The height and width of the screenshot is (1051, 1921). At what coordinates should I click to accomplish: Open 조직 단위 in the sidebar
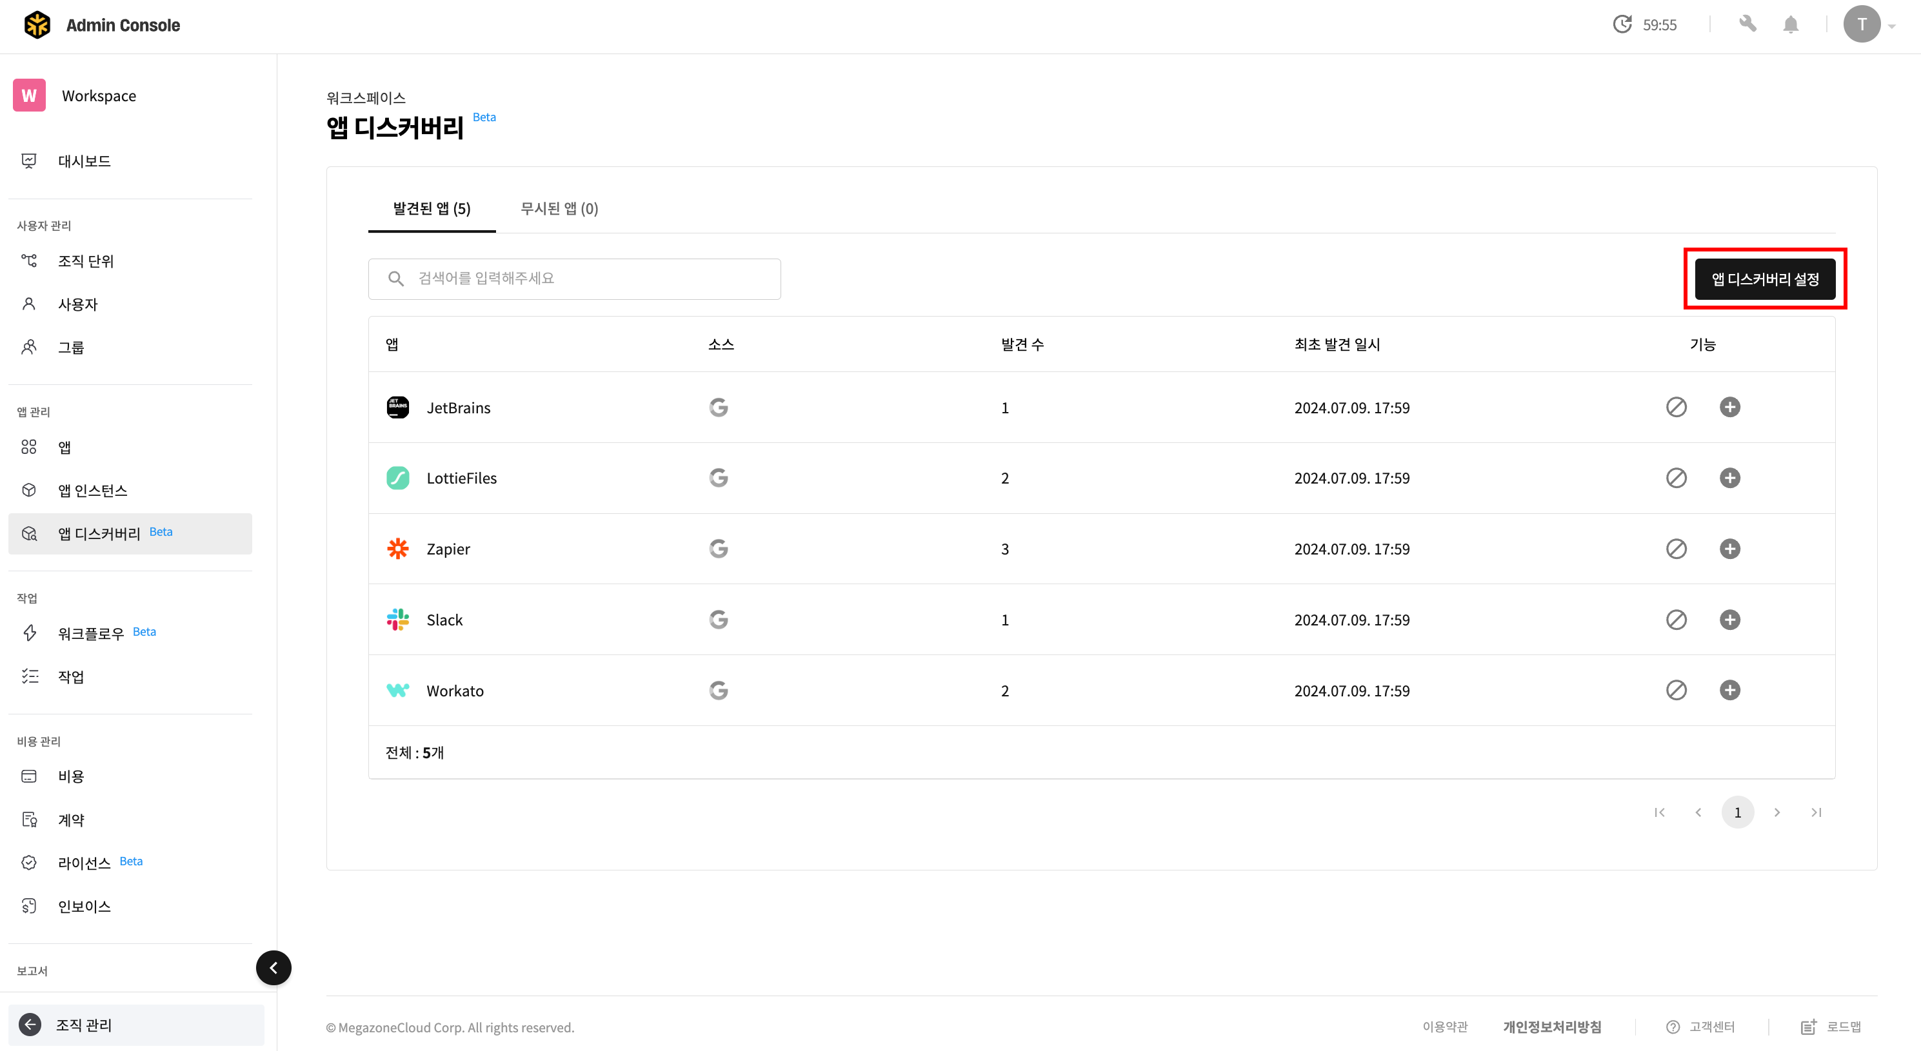click(130, 261)
